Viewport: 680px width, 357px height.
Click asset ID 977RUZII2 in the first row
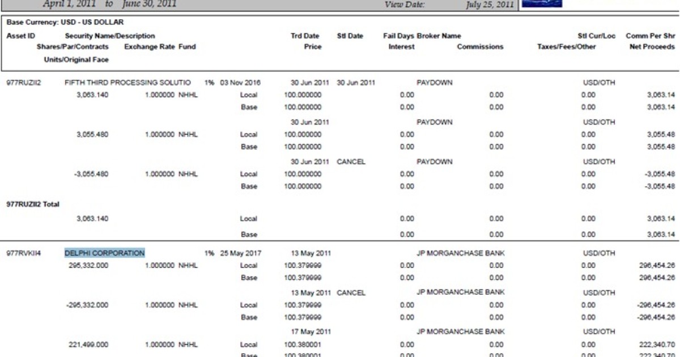24,83
